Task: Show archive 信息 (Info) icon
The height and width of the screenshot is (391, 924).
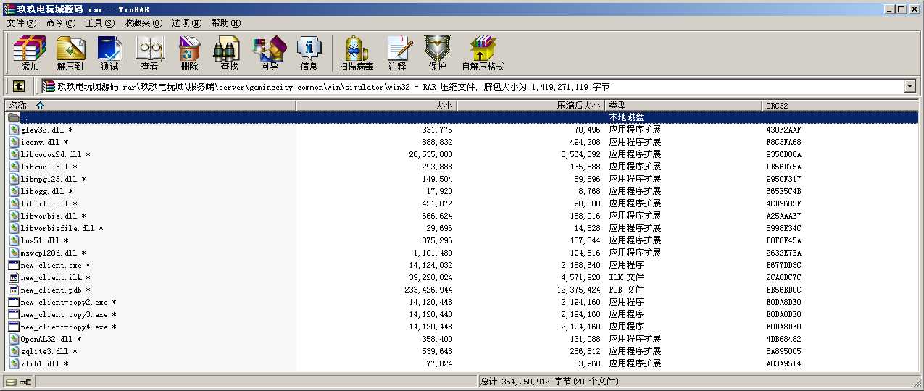Action: click(309, 53)
